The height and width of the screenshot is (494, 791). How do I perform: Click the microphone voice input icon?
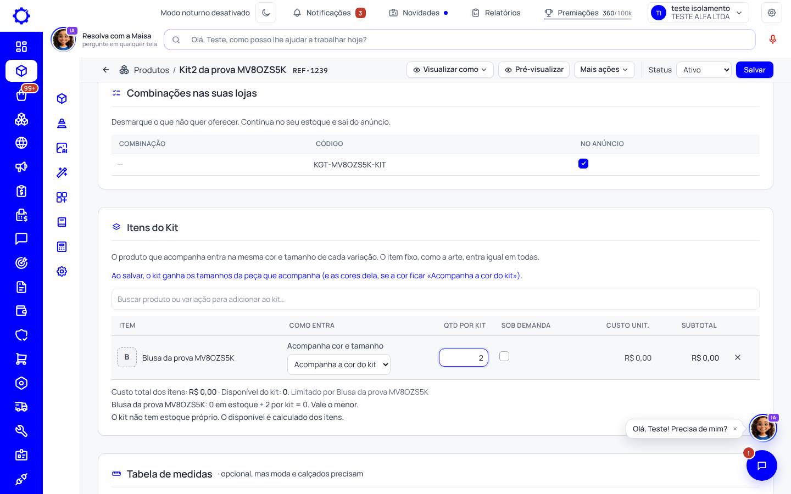click(x=772, y=40)
